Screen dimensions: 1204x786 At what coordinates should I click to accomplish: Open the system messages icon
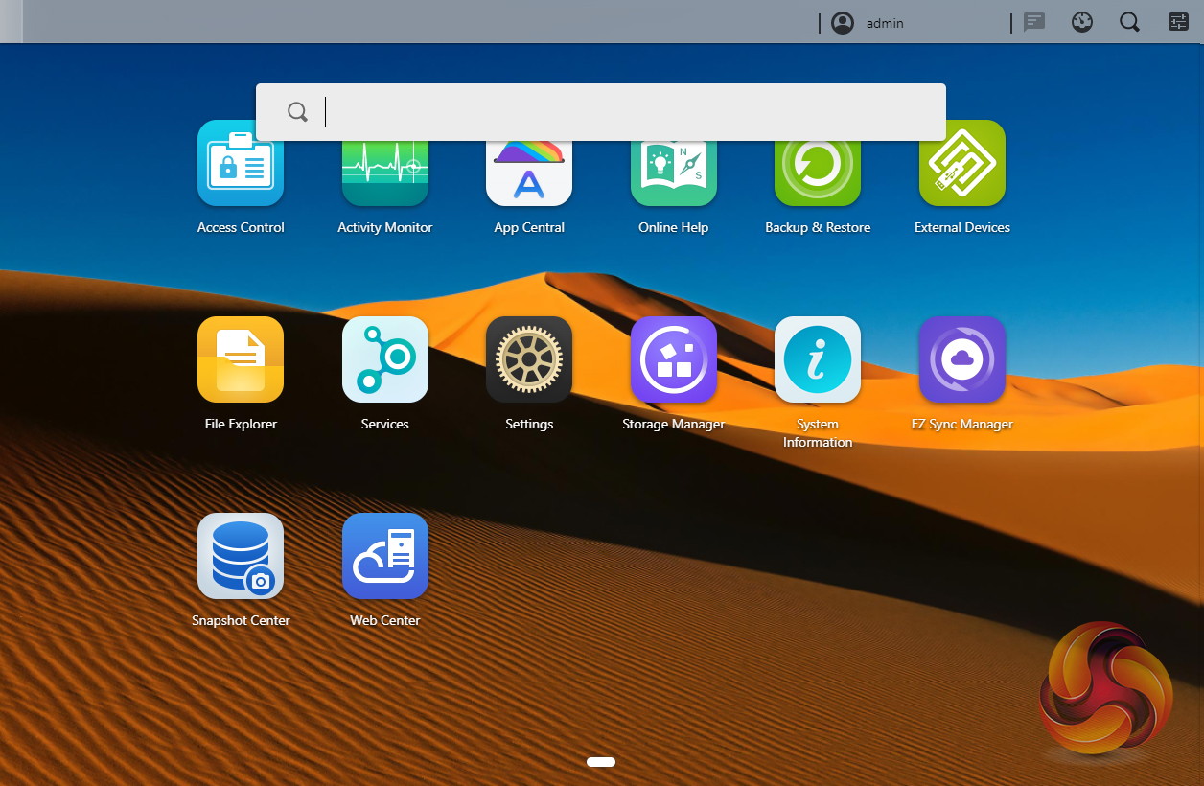coord(1033,22)
